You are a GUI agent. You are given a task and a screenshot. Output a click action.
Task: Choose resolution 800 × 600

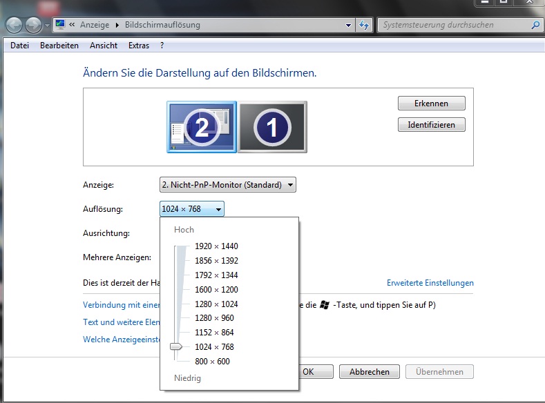point(212,362)
